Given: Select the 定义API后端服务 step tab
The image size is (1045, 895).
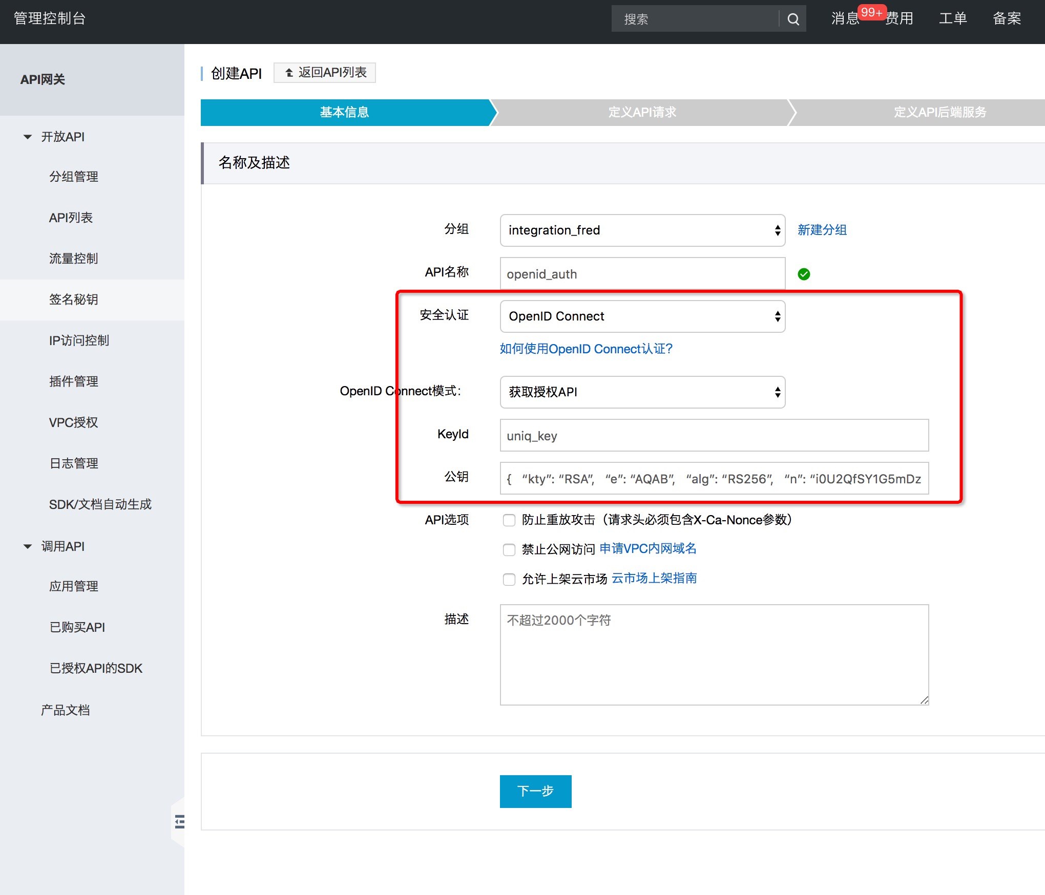Looking at the screenshot, I should 939,112.
